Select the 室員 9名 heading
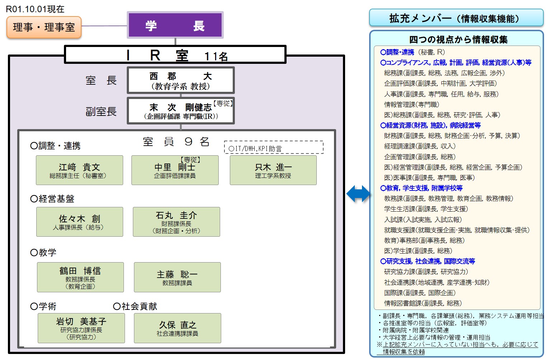548x359 pixels. [x=176, y=142]
